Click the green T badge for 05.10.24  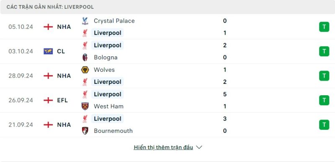(x=324, y=27)
